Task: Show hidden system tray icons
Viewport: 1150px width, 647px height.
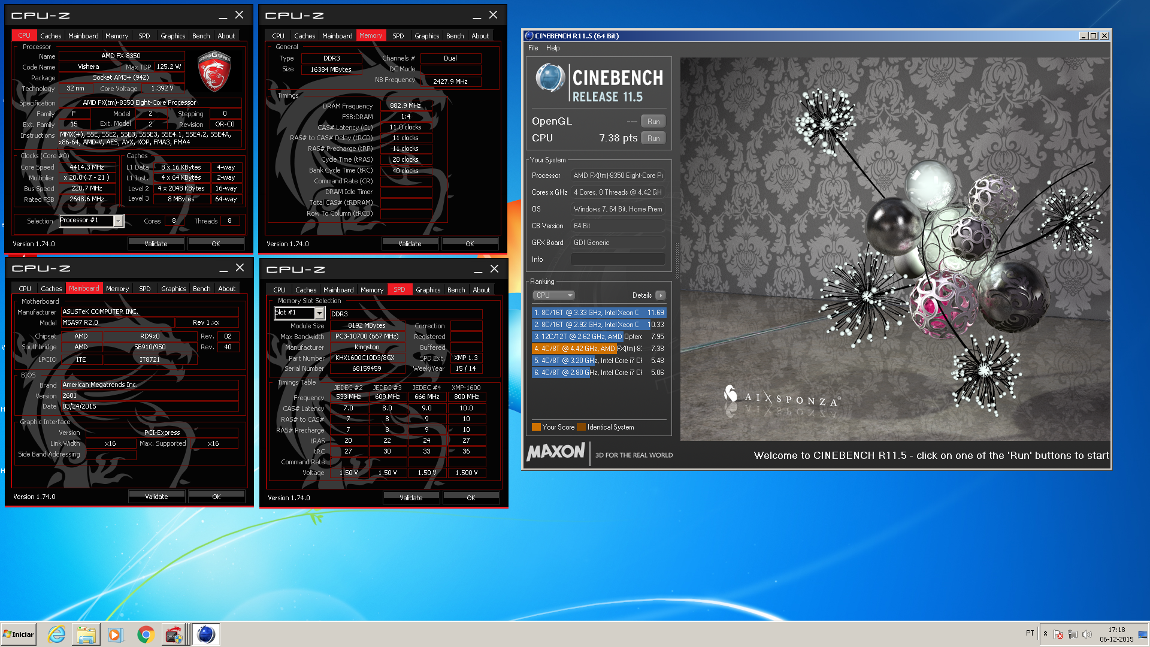Action: click(x=1045, y=634)
